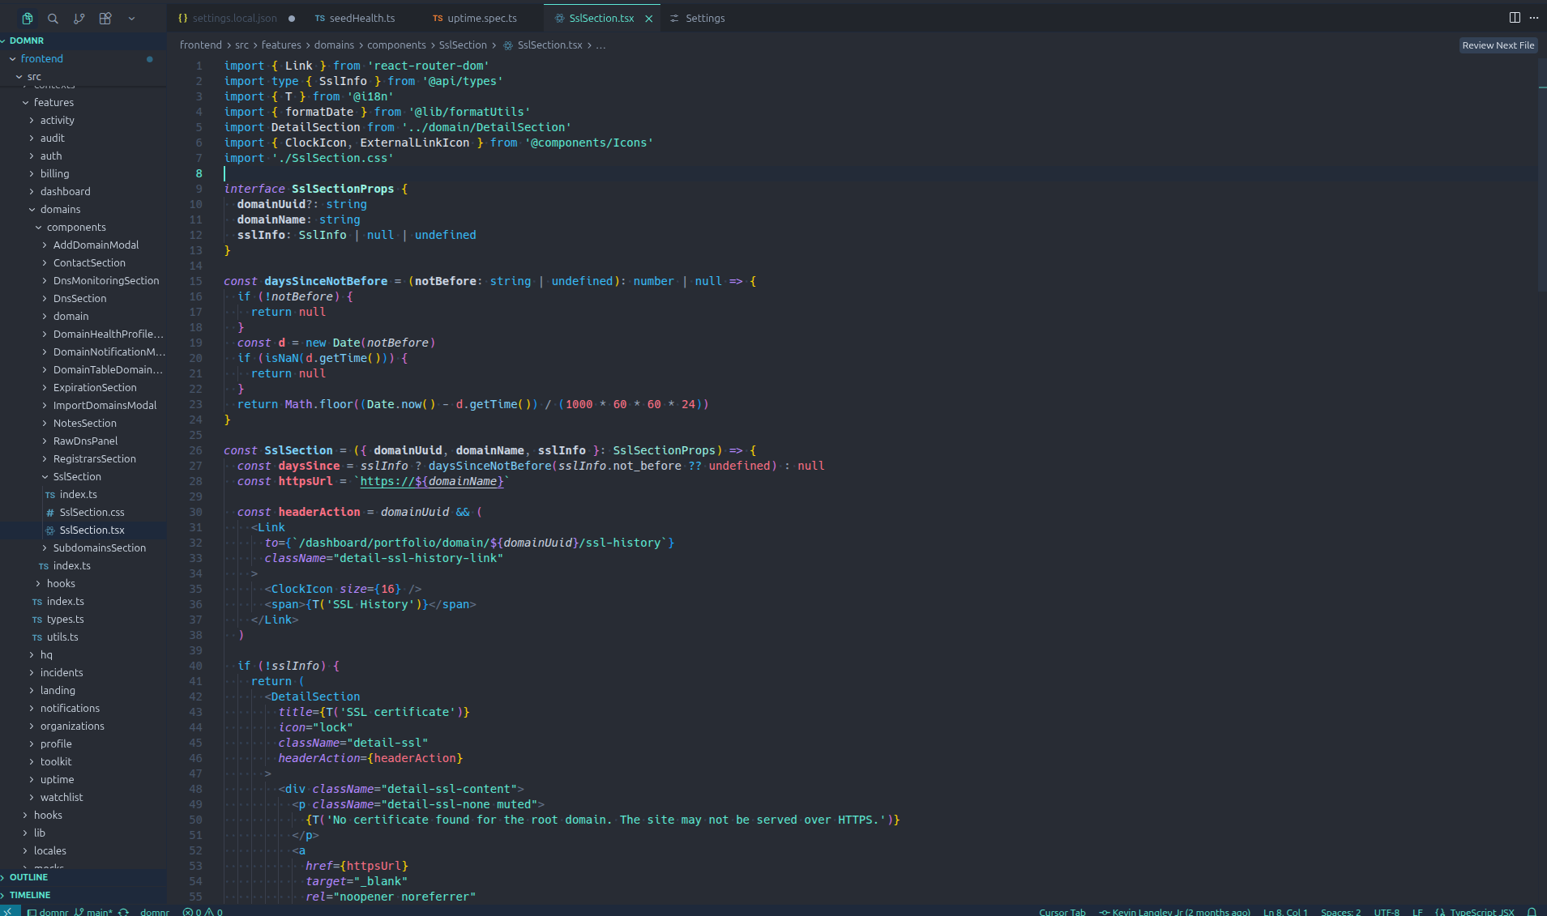Click the breadcrumb ellipsis symbol item

pyautogui.click(x=600, y=45)
